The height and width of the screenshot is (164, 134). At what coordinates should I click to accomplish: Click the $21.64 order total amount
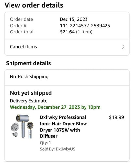pos(67,32)
